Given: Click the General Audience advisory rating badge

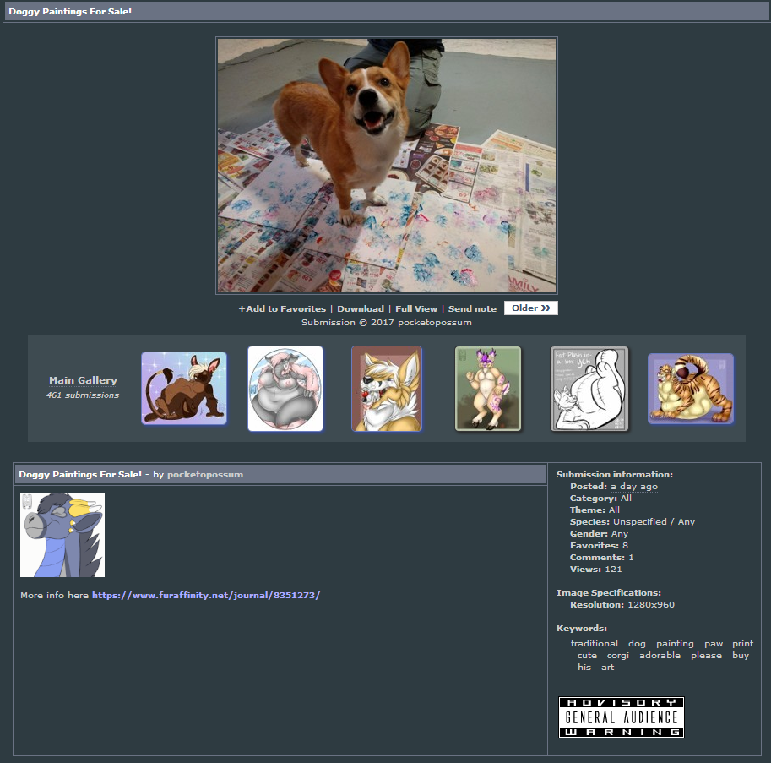Looking at the screenshot, I should [622, 717].
